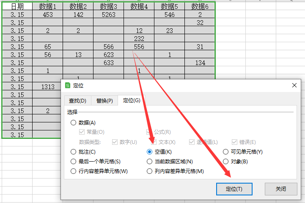
Task: Click the 关闭 button
Action: (x=281, y=189)
